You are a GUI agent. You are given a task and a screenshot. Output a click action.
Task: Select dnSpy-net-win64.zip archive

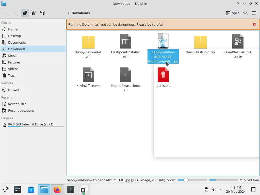click(88, 46)
